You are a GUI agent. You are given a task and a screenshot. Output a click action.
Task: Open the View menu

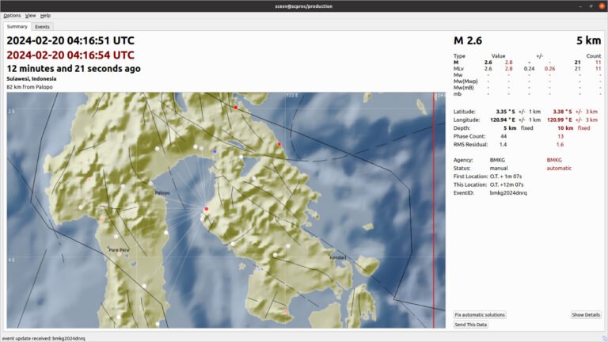[x=30, y=16]
